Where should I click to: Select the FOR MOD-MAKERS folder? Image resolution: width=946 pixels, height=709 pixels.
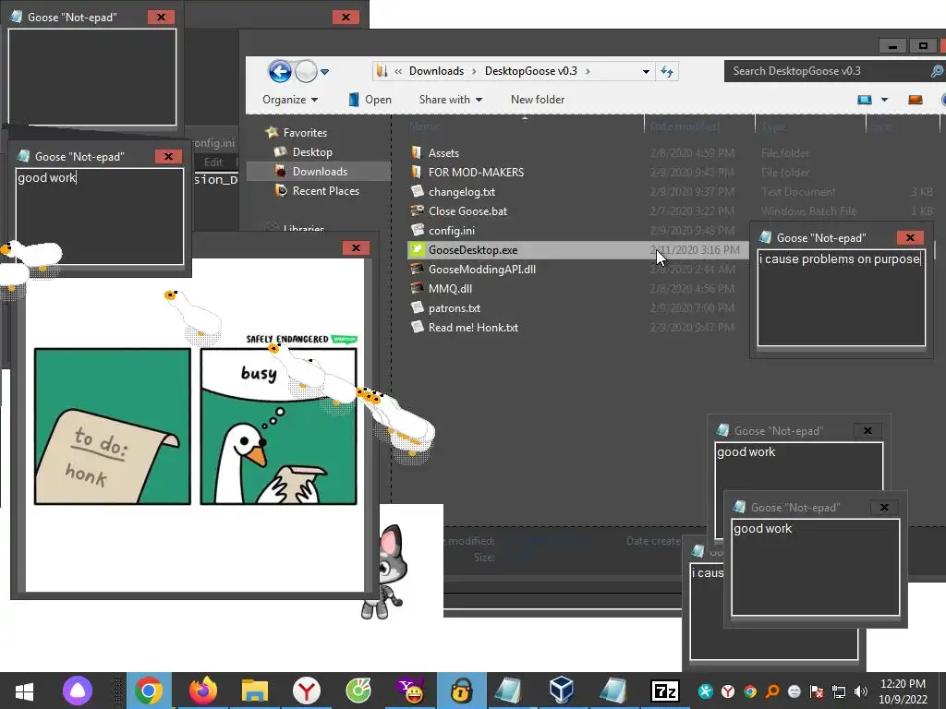476,173
